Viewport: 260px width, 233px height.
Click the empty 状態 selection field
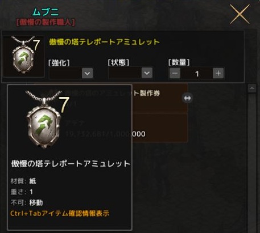click(x=125, y=73)
